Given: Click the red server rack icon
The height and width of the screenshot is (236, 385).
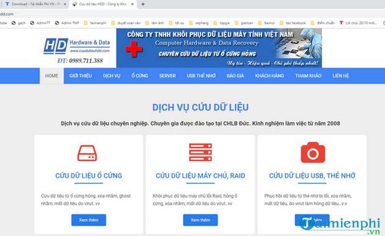Looking at the screenshot, I should (200, 152).
